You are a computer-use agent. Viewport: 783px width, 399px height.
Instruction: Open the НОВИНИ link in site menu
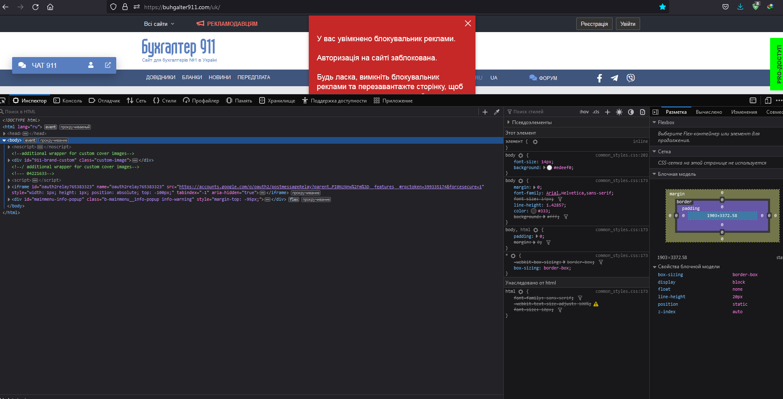(220, 77)
